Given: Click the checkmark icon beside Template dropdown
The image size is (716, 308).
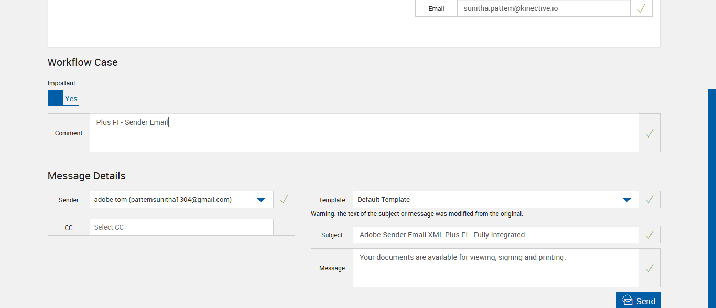Looking at the screenshot, I should [x=649, y=199].
